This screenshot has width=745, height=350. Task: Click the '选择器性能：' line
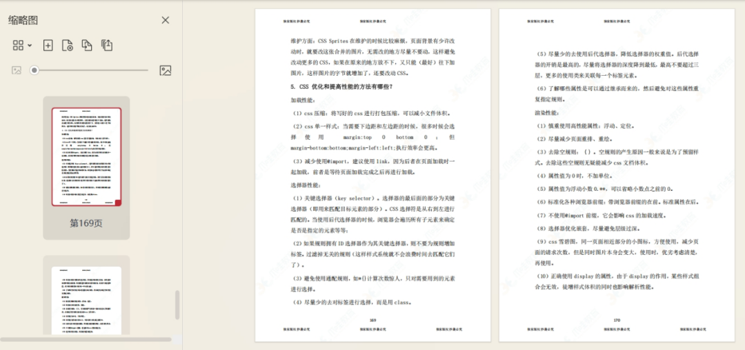pos(306,185)
